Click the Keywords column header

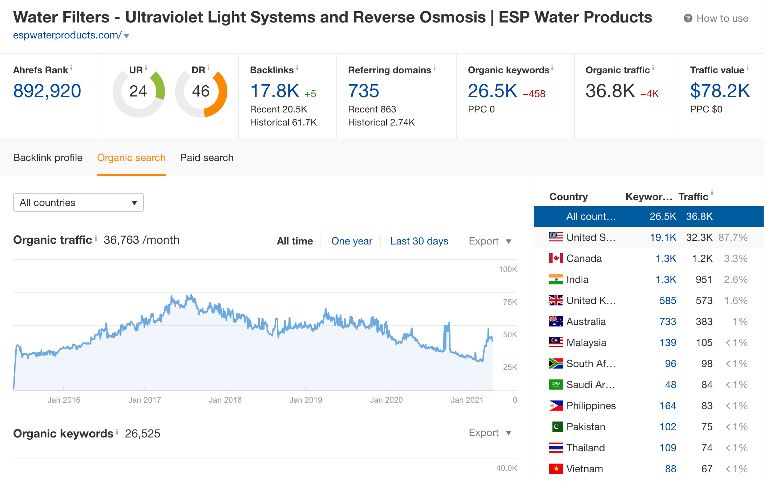[649, 197]
